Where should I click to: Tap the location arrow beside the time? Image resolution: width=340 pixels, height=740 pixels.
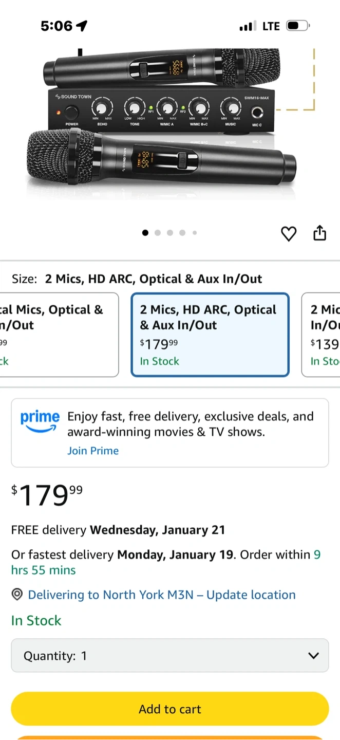(x=82, y=26)
